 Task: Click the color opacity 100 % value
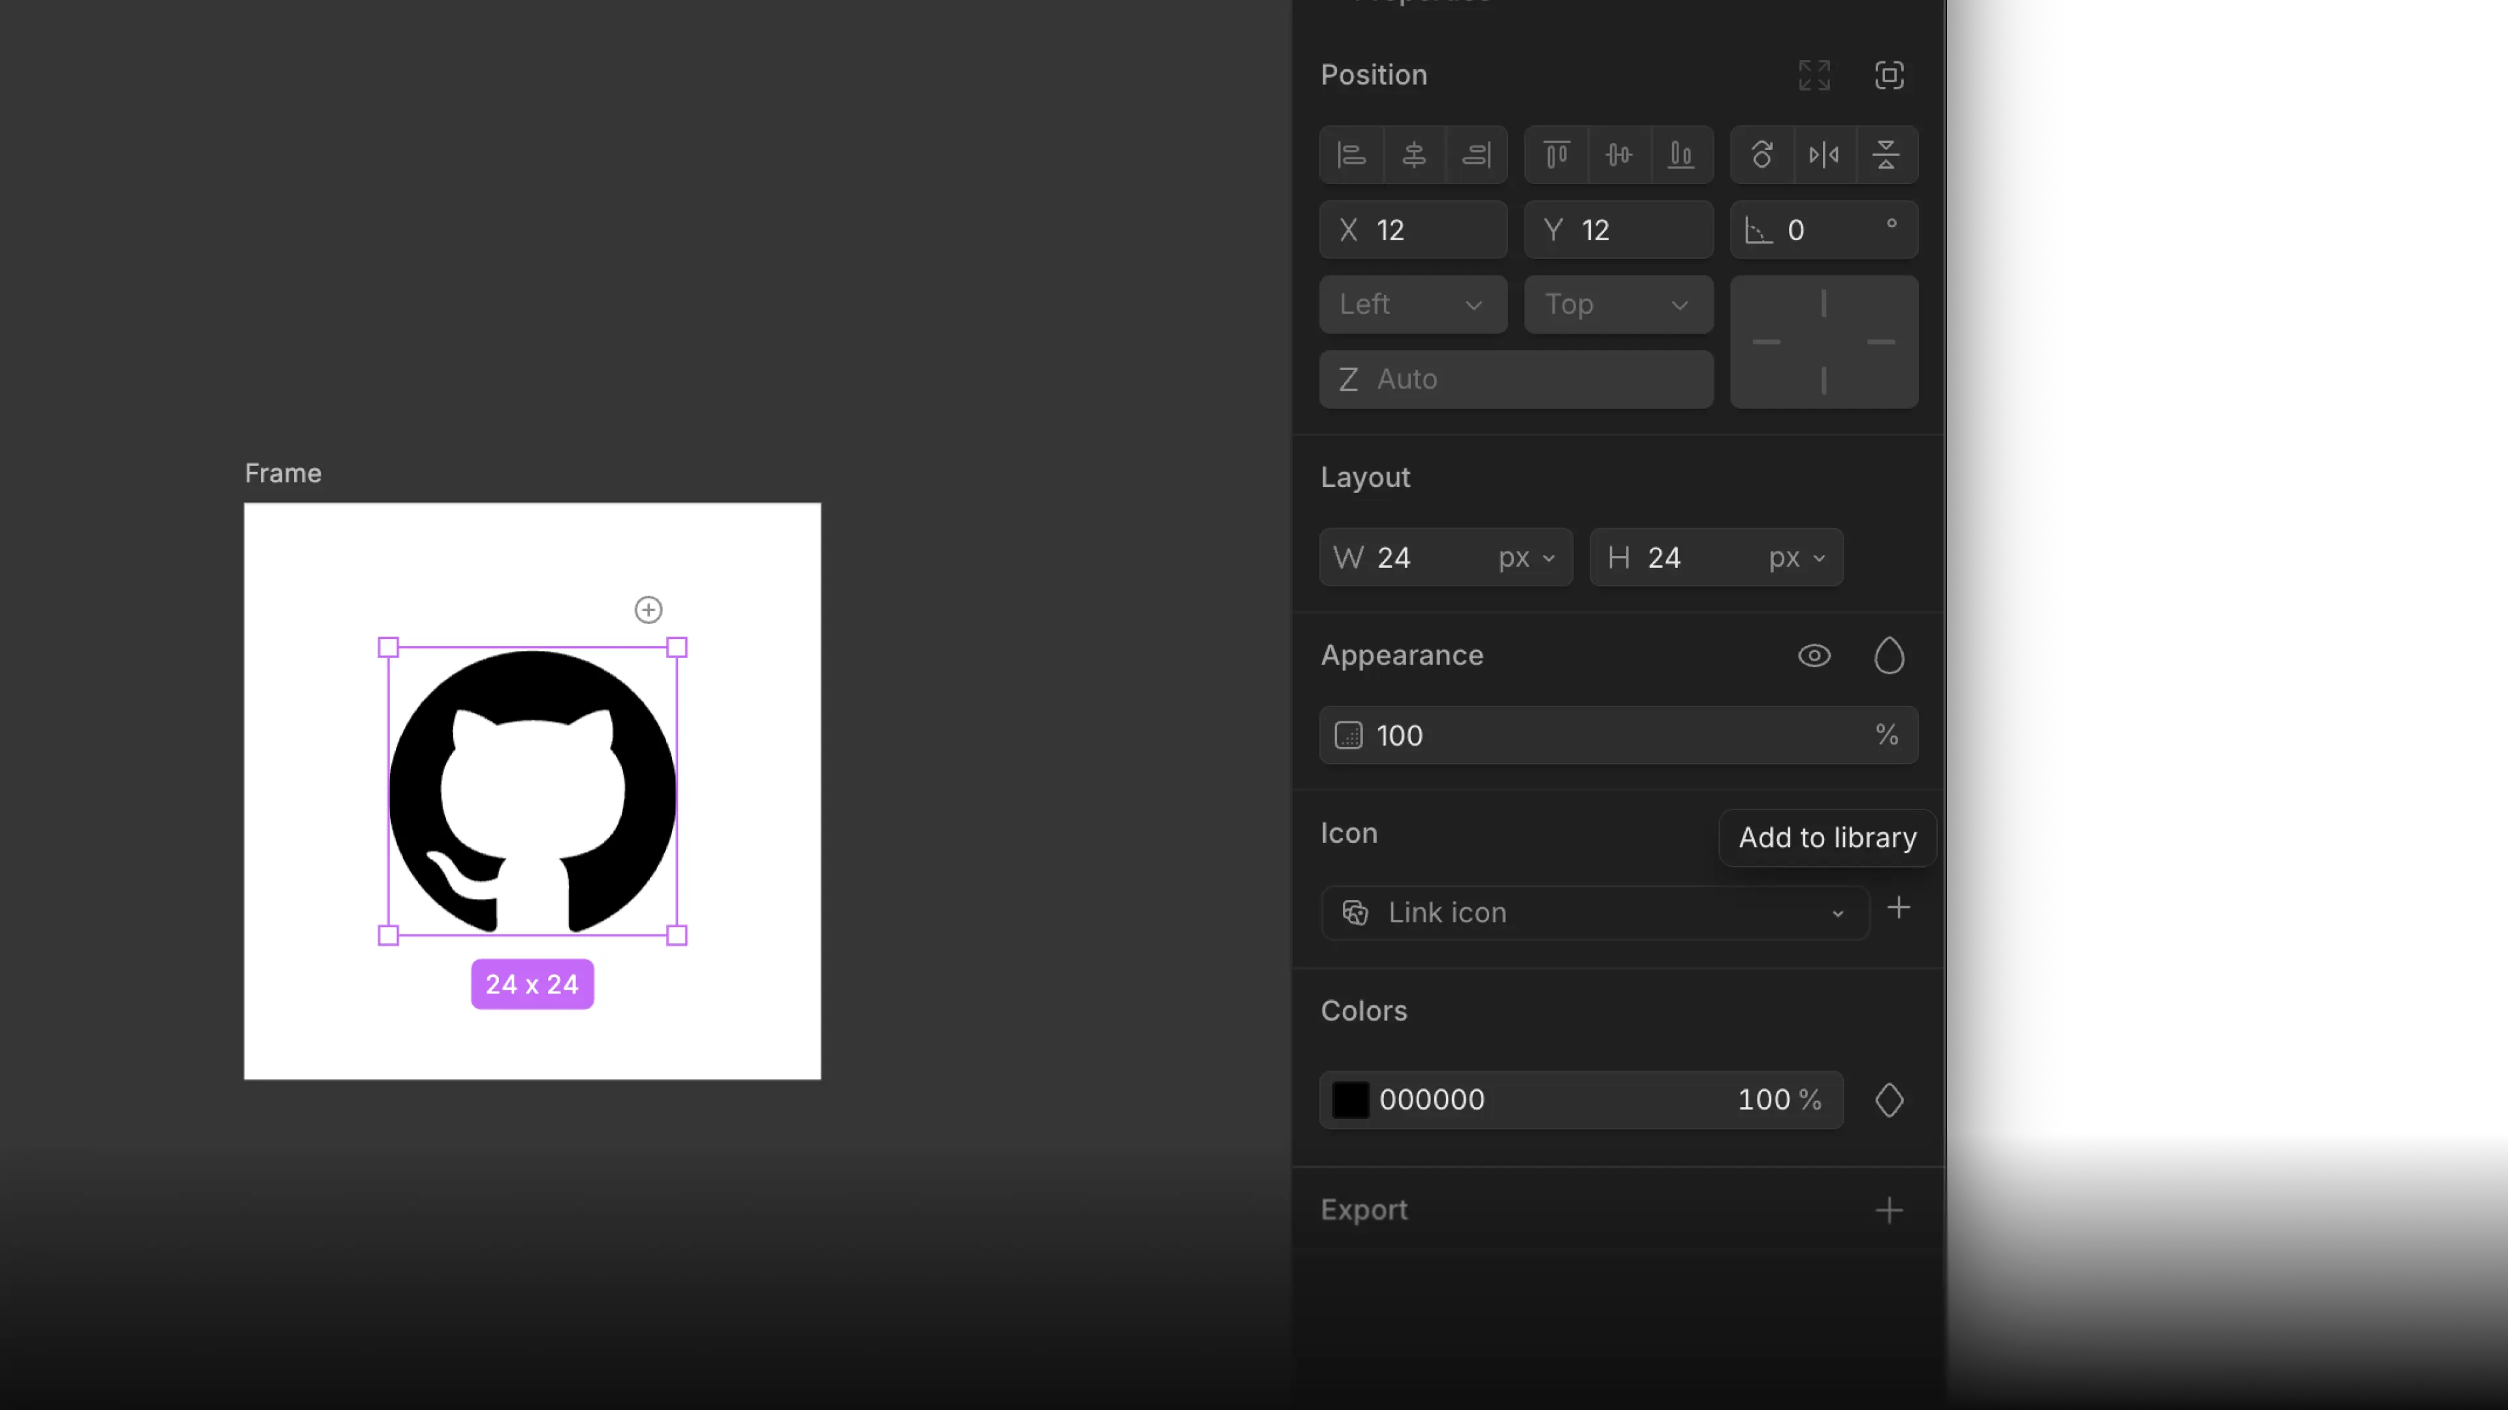coord(1780,1099)
